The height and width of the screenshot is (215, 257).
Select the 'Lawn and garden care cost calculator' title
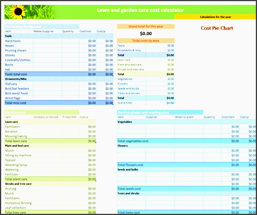tap(140, 10)
